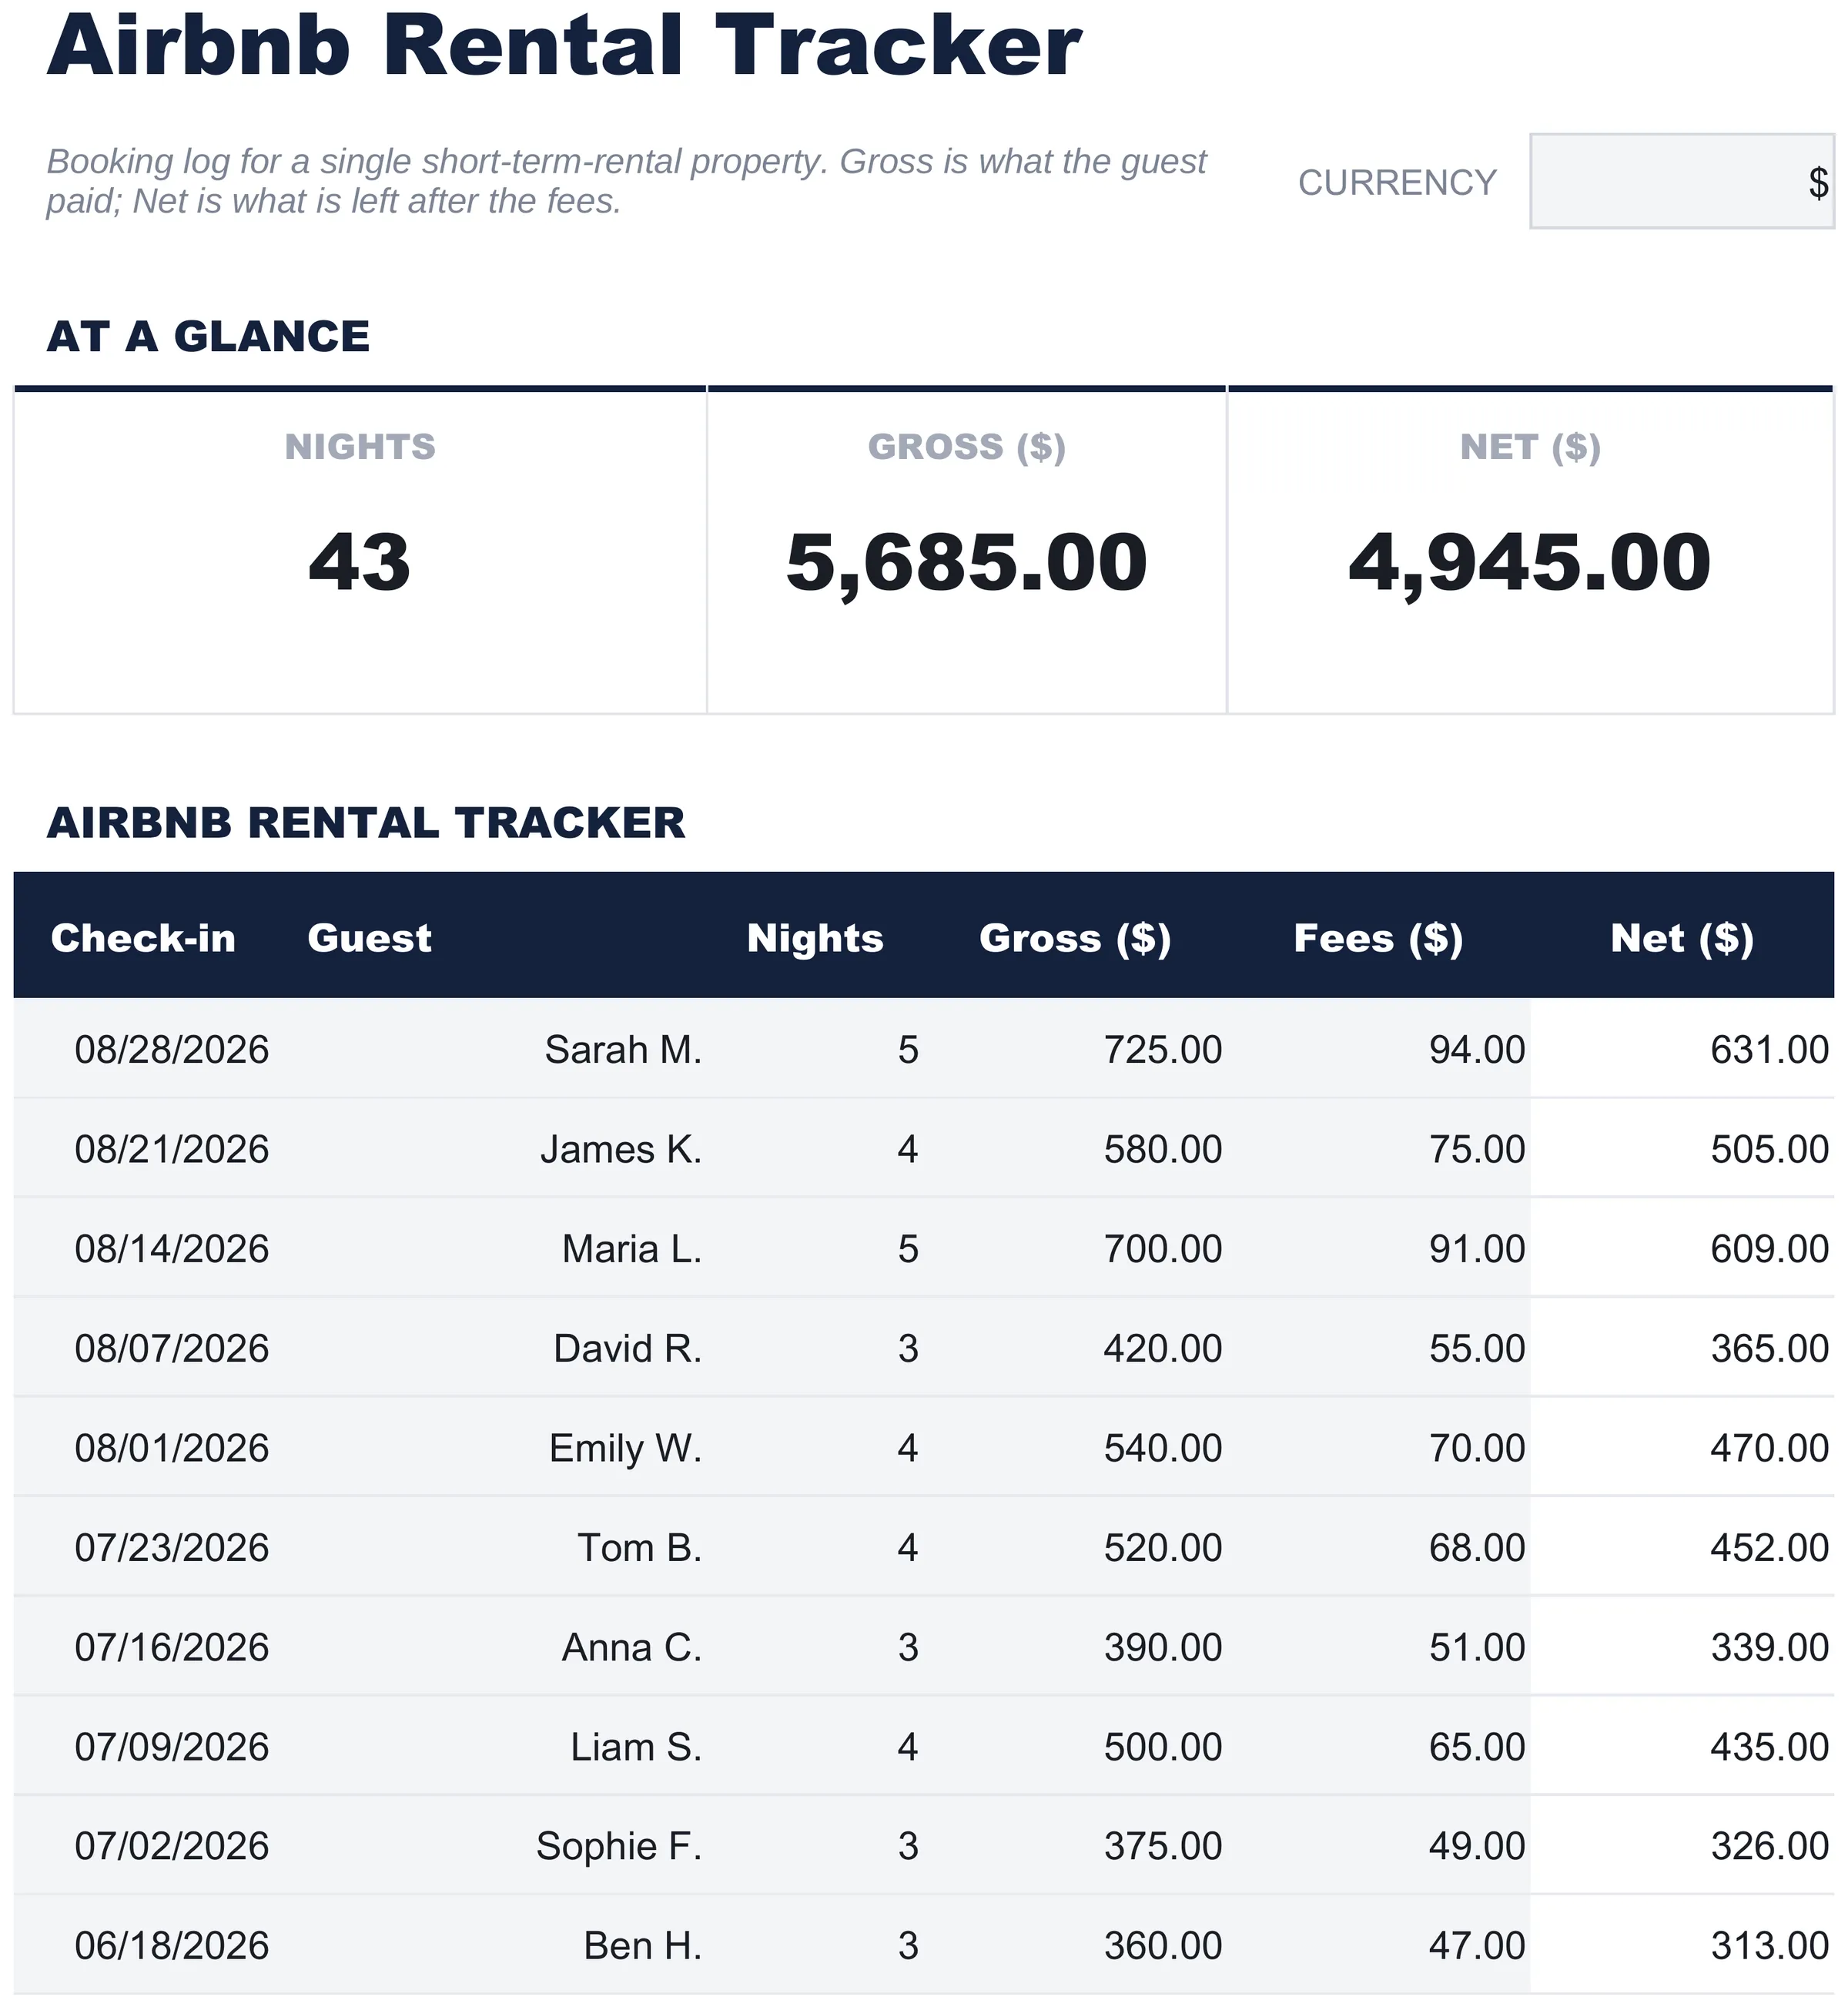Click fees value 51.00
The width and height of the screenshot is (1848, 2007).
1477,1647
